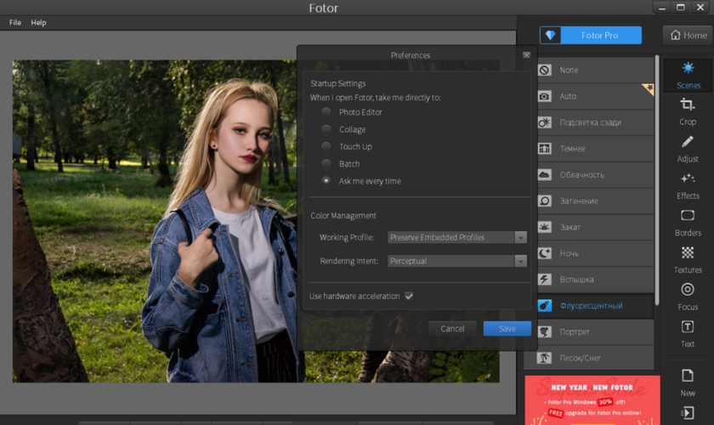This screenshot has width=714, height=425.
Task: Select the Collage radio button
Action: (326, 129)
